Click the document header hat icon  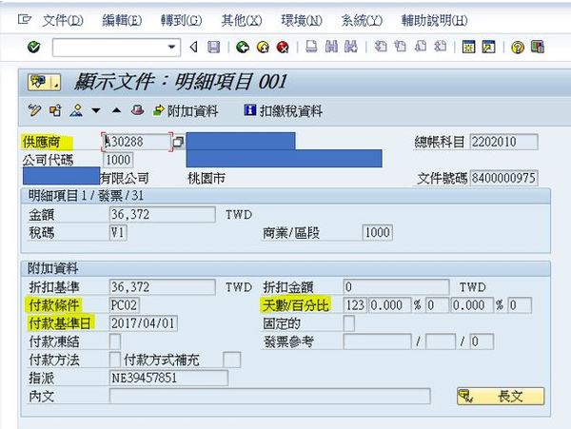(137, 110)
